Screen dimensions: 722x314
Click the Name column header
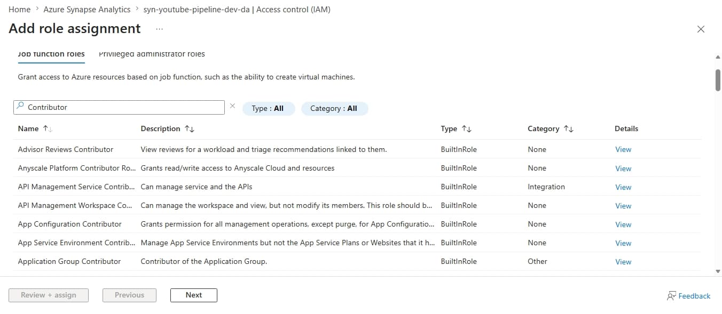28,128
